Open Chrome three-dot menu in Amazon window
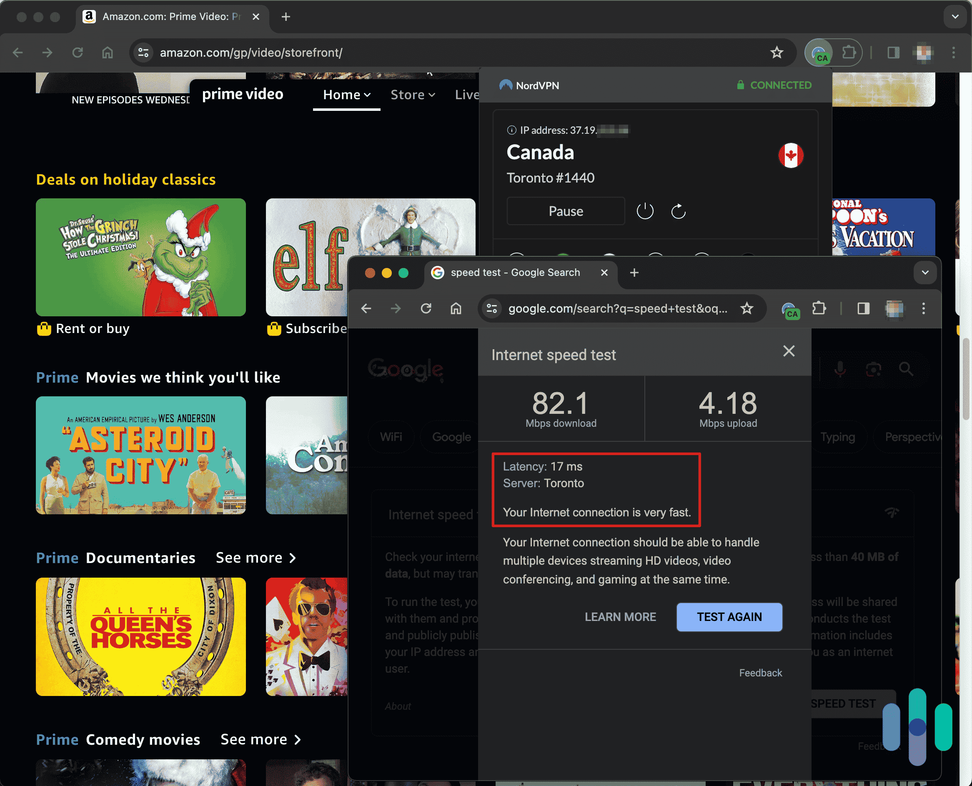The width and height of the screenshot is (972, 786). [953, 53]
